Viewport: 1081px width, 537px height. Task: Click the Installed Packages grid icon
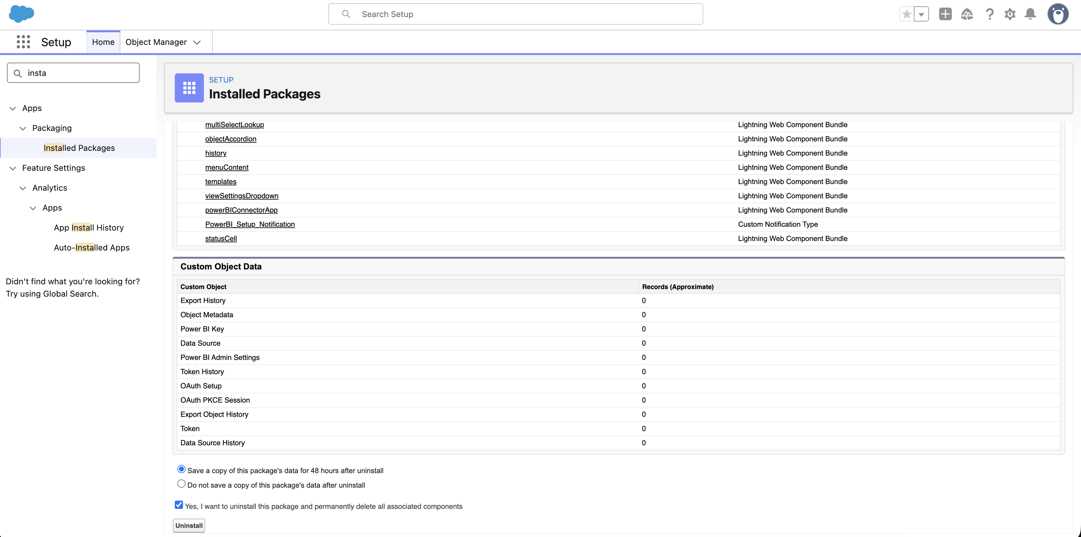point(189,88)
